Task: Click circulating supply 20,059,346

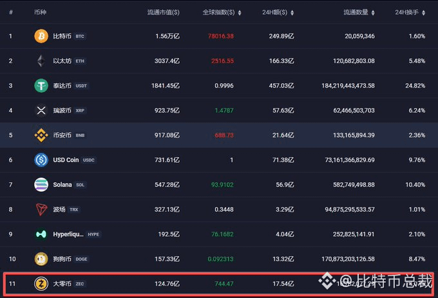Action: click(x=360, y=36)
